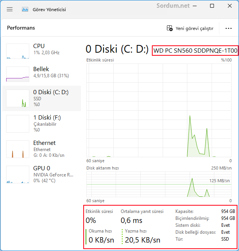Click the Performans heading

(21, 28)
